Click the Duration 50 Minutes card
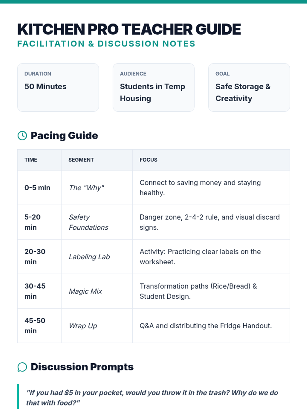This screenshot has height=409, width=307. (x=58, y=87)
